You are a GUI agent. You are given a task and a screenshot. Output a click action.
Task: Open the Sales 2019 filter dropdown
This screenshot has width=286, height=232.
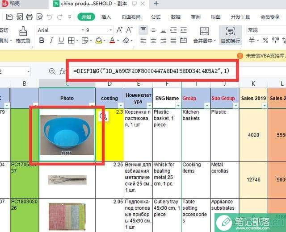tap(265, 105)
